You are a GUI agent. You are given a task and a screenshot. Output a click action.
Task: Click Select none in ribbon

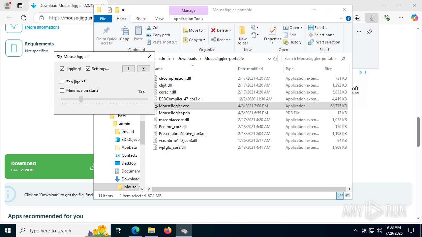(x=321, y=35)
